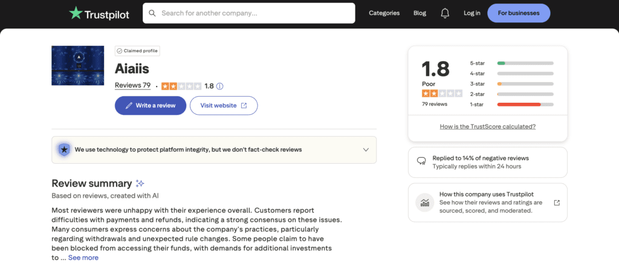Click the Aiaiis company profile thumbnail

(78, 65)
